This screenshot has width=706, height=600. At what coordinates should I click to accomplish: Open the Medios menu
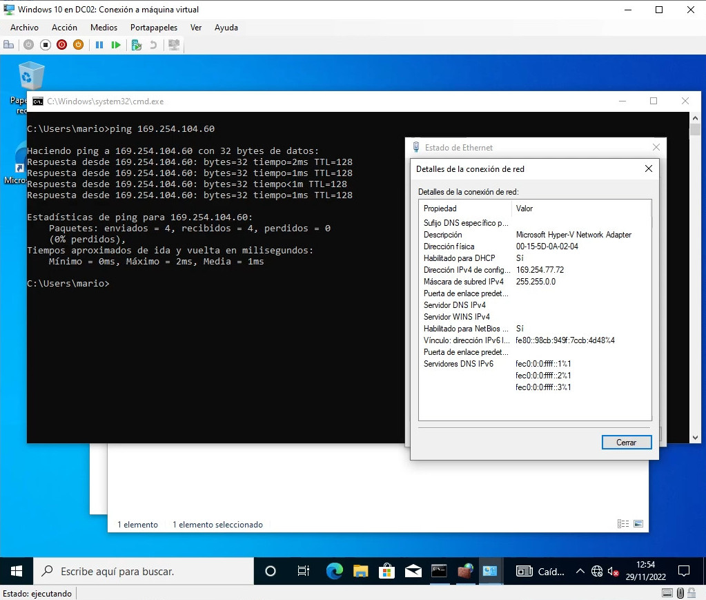(x=104, y=28)
